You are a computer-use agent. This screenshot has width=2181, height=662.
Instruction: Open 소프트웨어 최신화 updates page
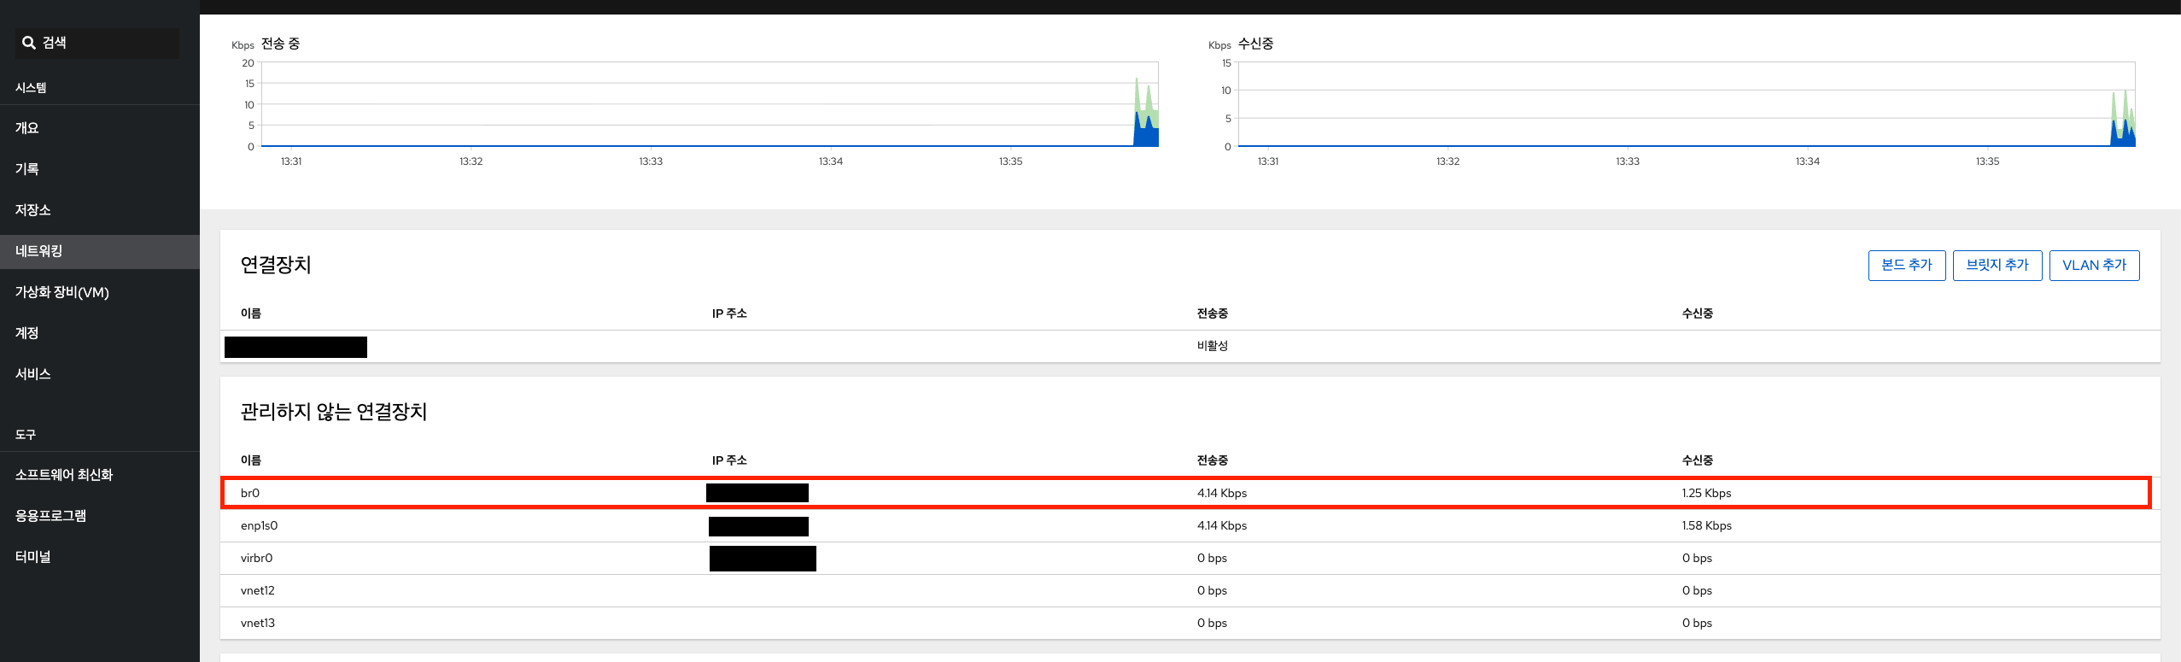[x=64, y=475]
